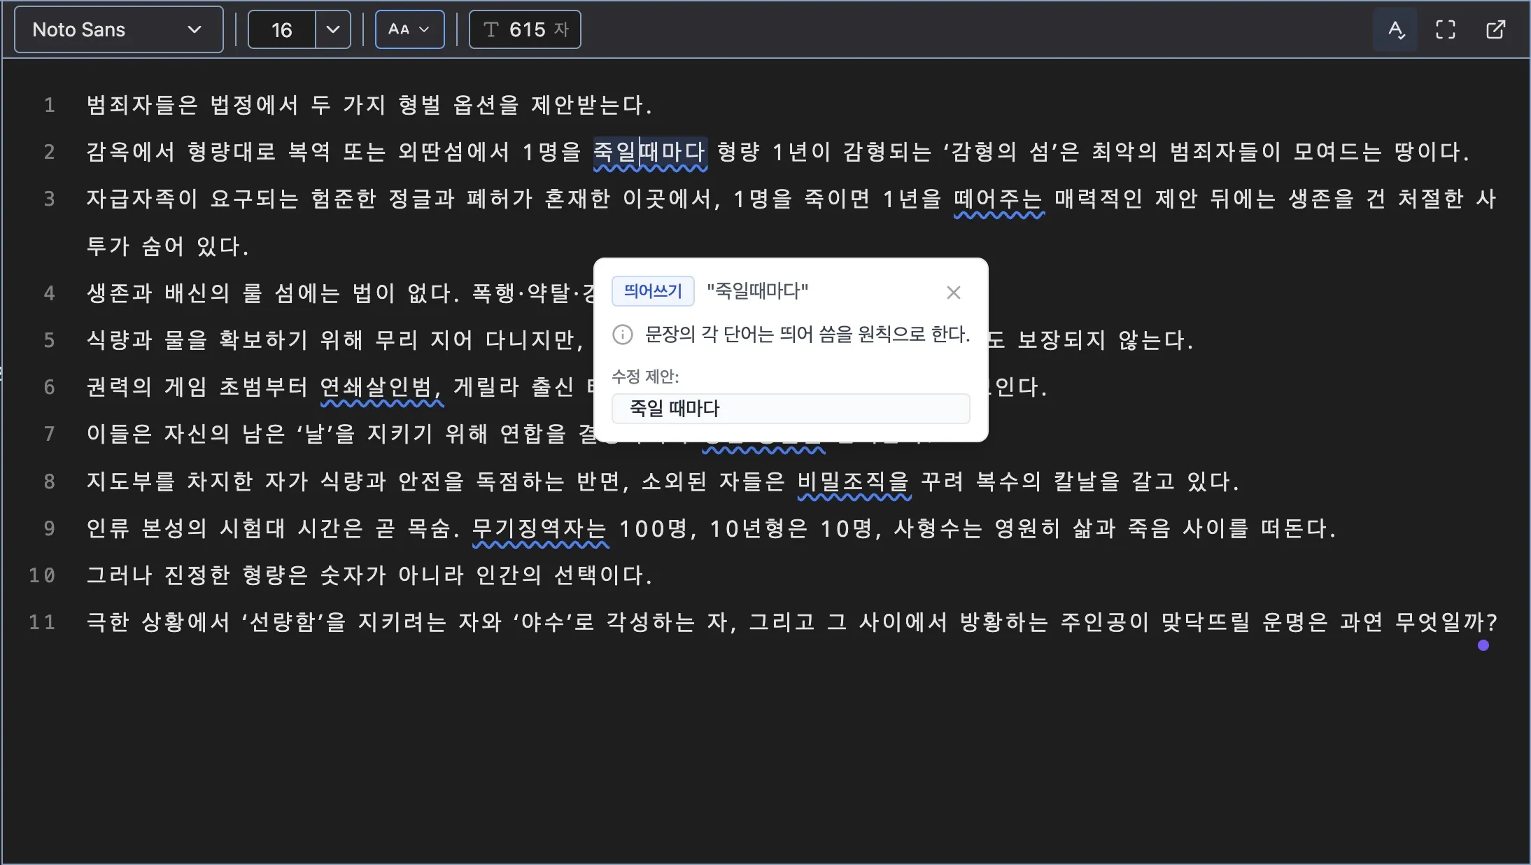Click the info icon in the suggestion popup
Screen dimensions: 1531x865
coord(622,335)
